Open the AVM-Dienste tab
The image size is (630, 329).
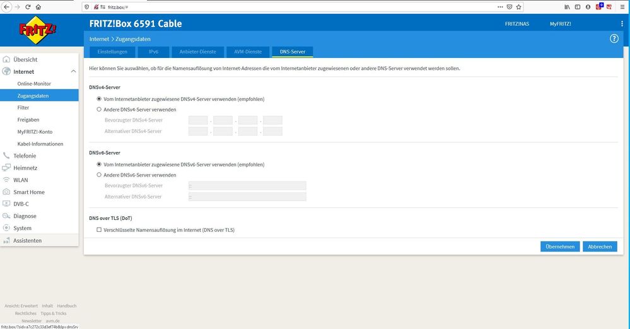(x=248, y=52)
